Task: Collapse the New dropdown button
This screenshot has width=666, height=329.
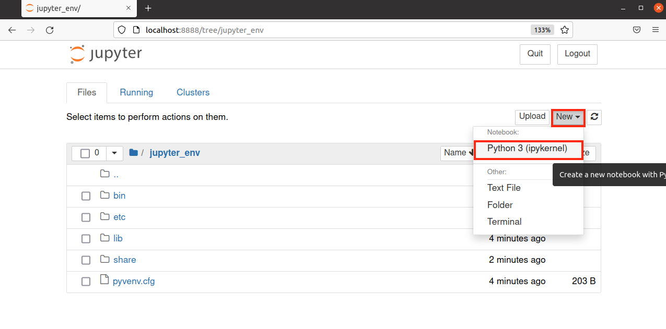Action: pos(568,117)
